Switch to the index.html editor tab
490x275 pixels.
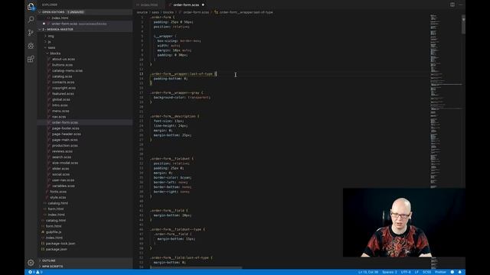click(149, 5)
